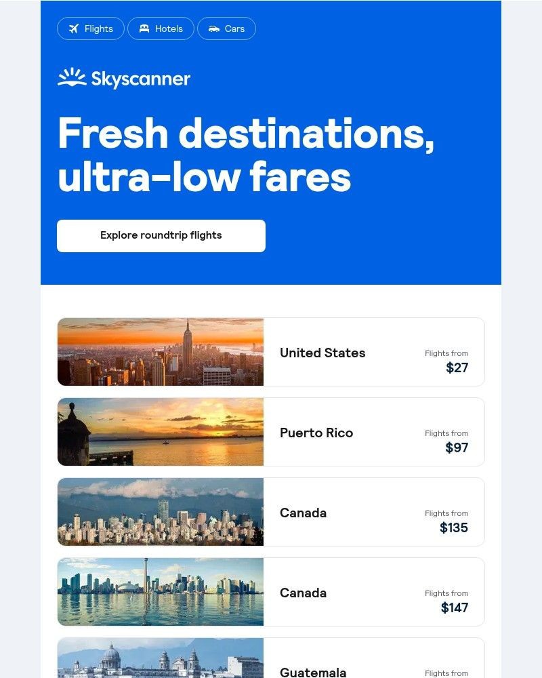Open the Flights tab
Image resolution: width=542 pixels, height=678 pixels.
coord(91,28)
